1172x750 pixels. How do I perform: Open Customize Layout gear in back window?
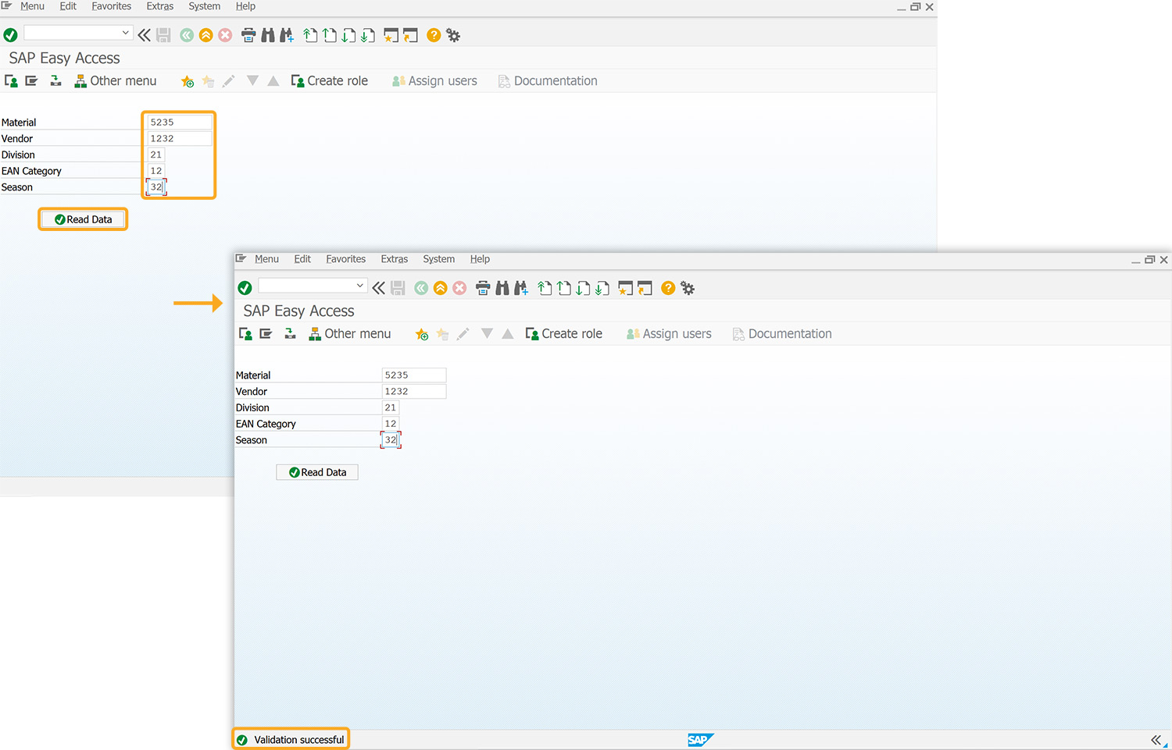coord(453,35)
